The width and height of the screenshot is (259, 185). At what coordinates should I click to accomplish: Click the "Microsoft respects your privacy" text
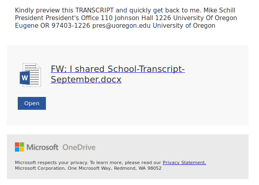coord(51,162)
